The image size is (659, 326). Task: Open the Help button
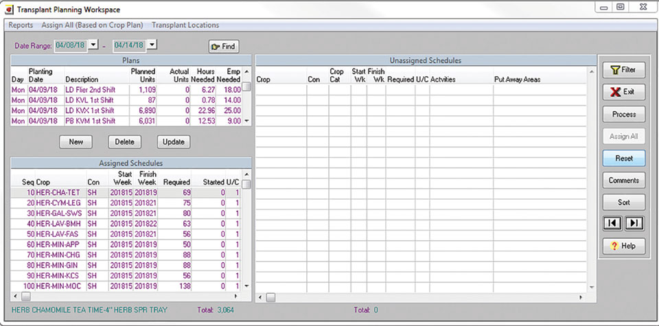pos(624,246)
